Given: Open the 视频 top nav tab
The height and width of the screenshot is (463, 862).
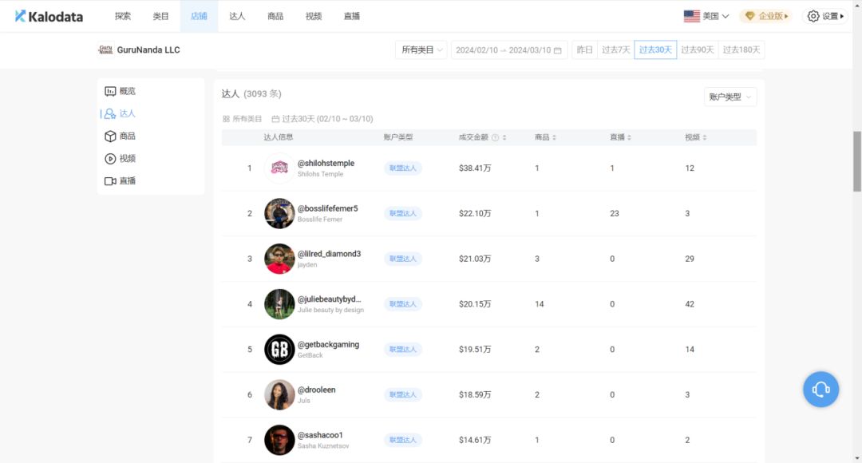Looking at the screenshot, I should click(314, 17).
